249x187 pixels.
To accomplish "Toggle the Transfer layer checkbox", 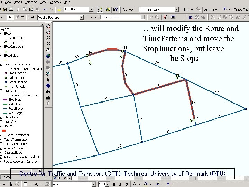I will tap(1, 122).
